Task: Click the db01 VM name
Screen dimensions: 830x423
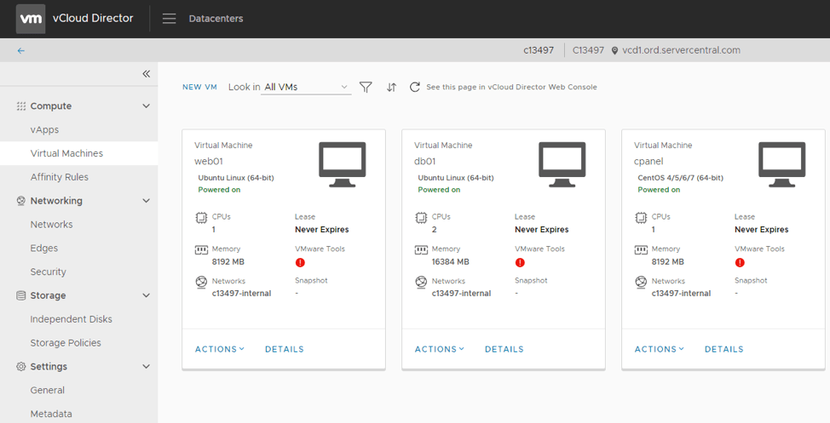Action: click(425, 161)
